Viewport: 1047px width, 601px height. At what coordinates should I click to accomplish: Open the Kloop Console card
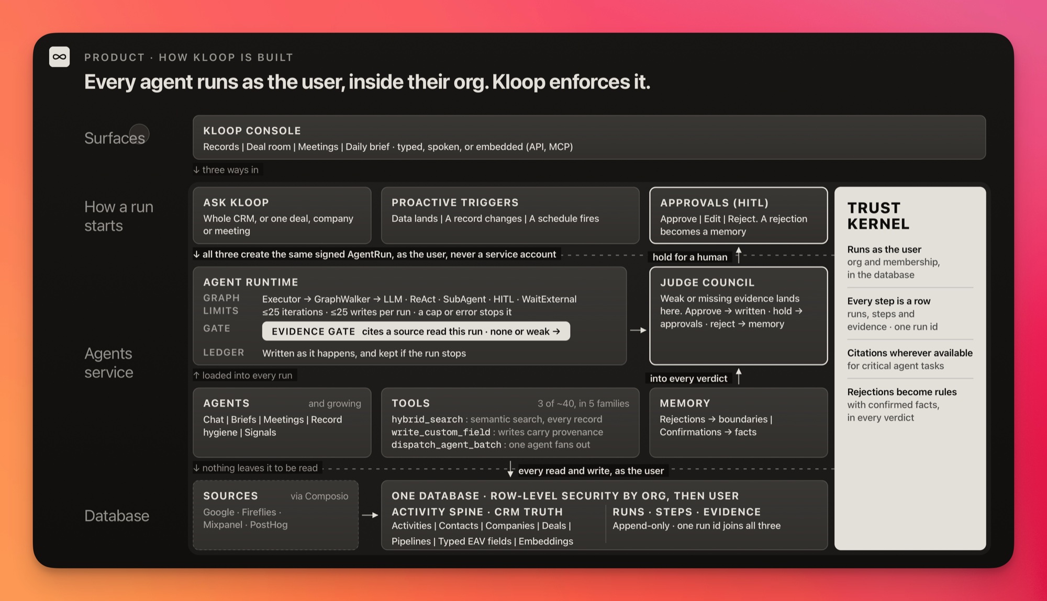pos(589,137)
